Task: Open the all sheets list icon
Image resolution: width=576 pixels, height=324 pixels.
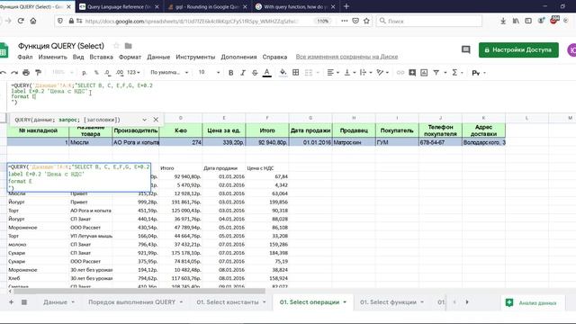Action: 24,302
